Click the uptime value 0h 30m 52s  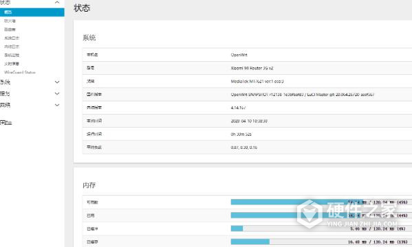pyautogui.click(x=241, y=134)
